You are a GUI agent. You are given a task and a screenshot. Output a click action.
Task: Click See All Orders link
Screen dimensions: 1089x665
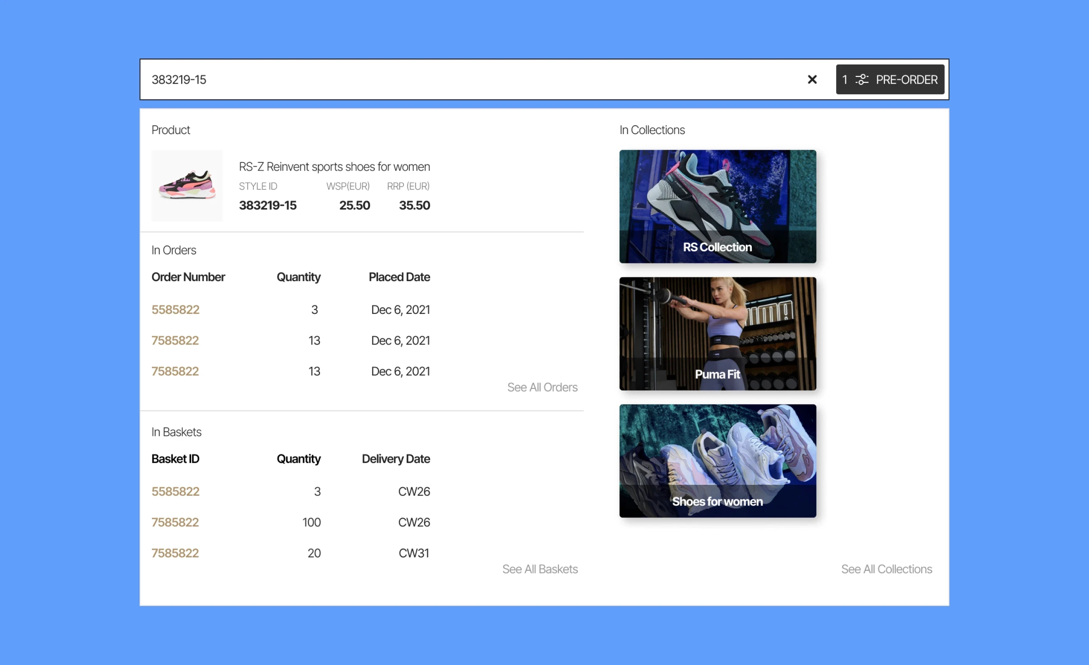click(542, 388)
